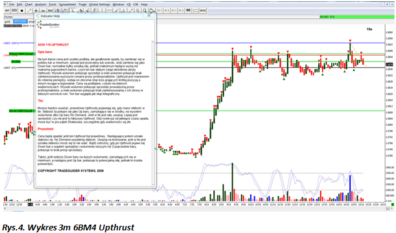Open the Spreadsheet menu
The image size is (396, 233).
click(67, 5)
